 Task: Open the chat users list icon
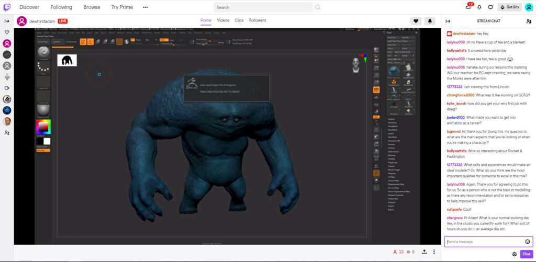[x=529, y=21]
